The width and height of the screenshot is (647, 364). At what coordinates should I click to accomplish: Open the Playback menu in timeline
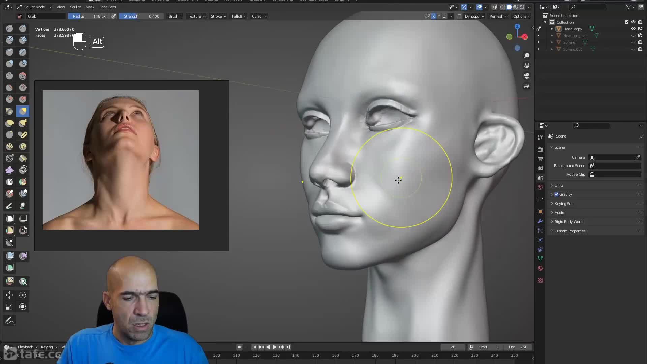27,347
